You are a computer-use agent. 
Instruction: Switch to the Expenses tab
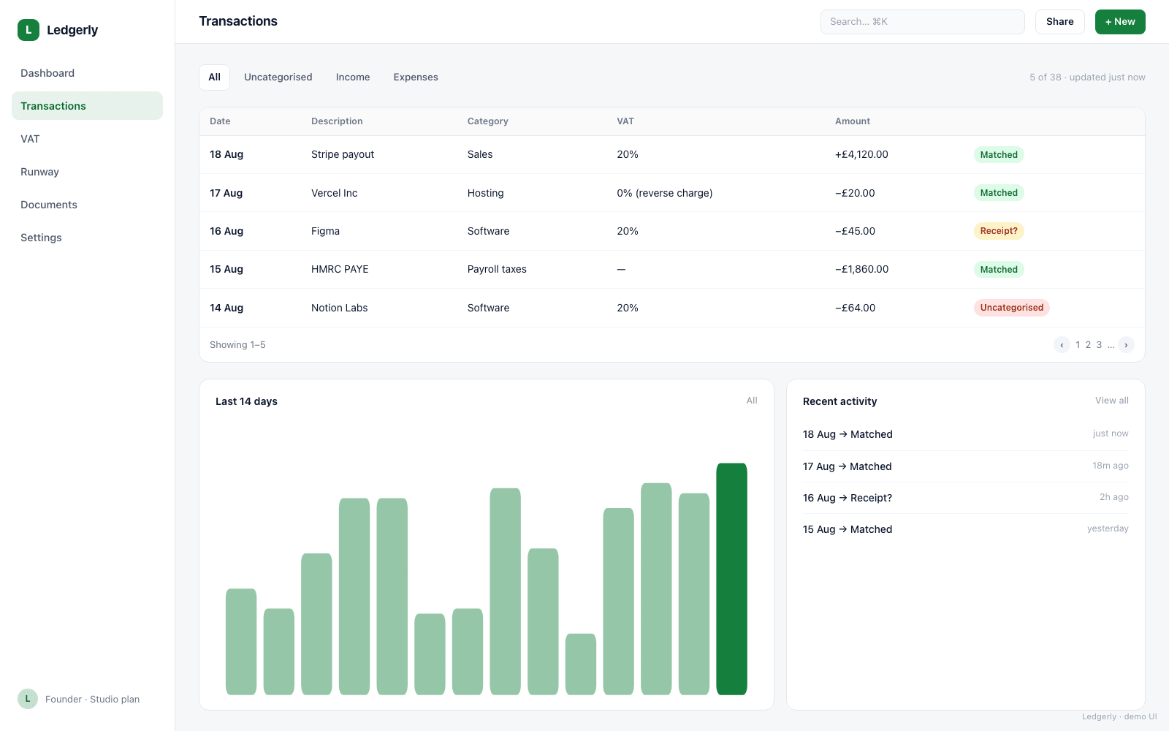tap(416, 77)
